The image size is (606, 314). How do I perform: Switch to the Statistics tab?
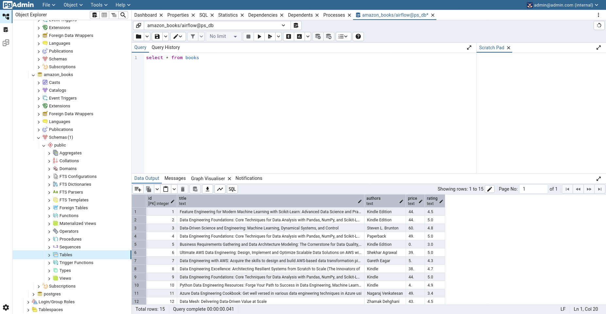[x=228, y=15]
